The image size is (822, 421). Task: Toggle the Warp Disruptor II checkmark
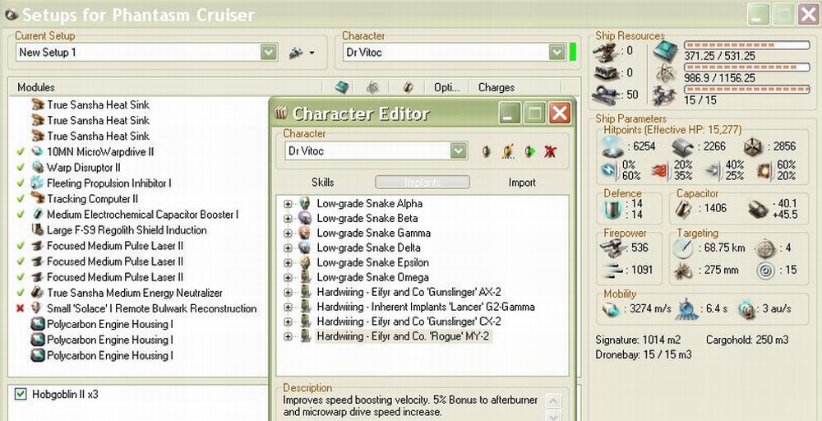[21, 167]
